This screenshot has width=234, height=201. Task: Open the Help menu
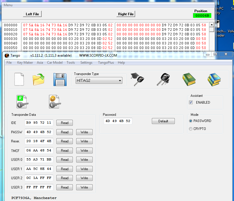(x=121, y=63)
